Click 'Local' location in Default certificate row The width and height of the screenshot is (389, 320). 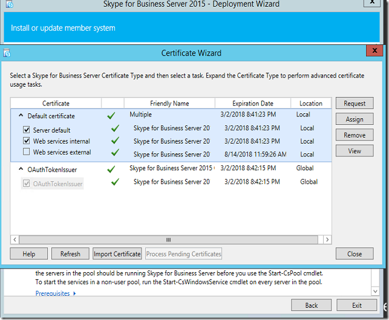pos(303,115)
